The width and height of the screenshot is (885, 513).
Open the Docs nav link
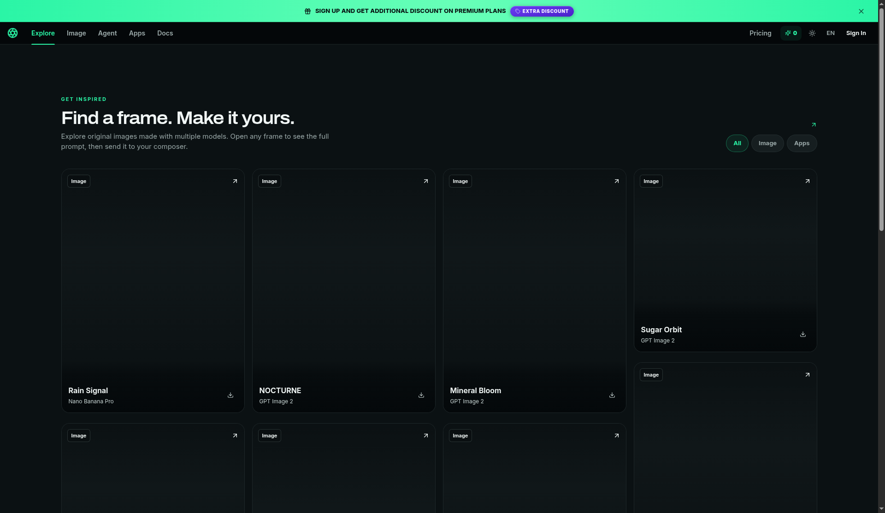click(x=165, y=33)
